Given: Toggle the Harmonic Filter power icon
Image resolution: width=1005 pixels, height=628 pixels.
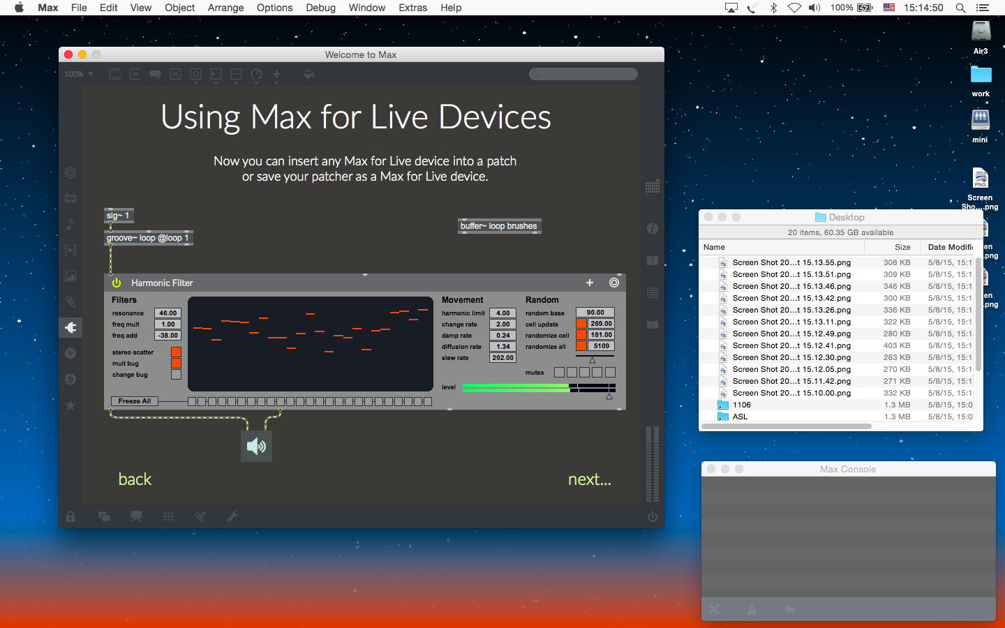Looking at the screenshot, I should pos(117,283).
